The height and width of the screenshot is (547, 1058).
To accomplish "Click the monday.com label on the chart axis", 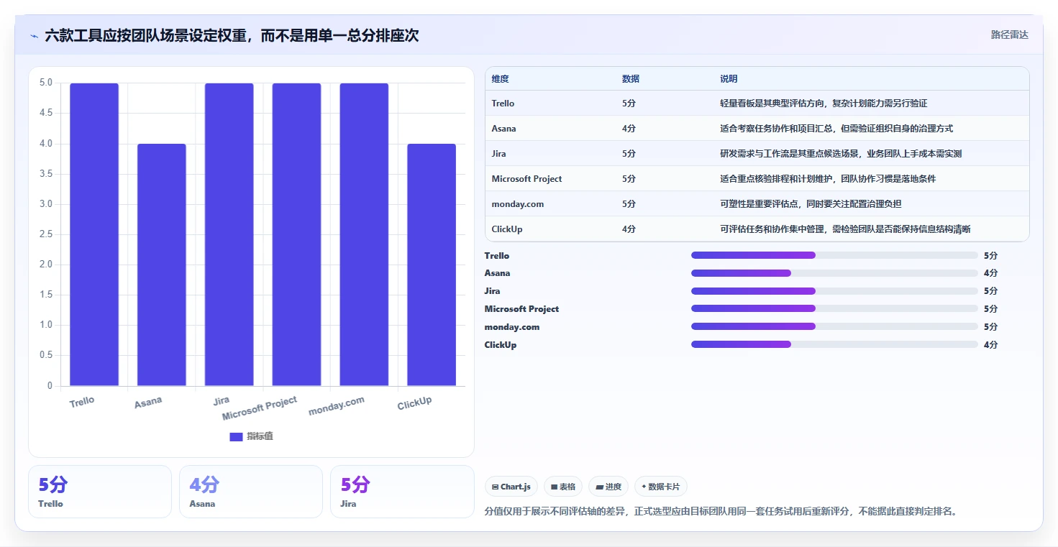I will pyautogui.click(x=337, y=406).
